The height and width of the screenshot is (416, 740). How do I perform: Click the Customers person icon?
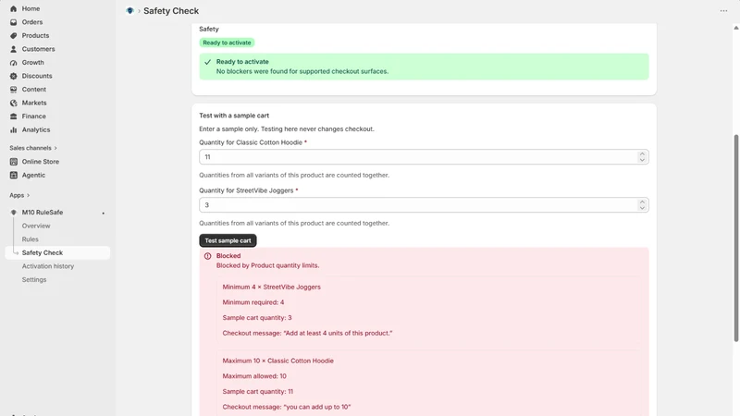click(x=13, y=49)
